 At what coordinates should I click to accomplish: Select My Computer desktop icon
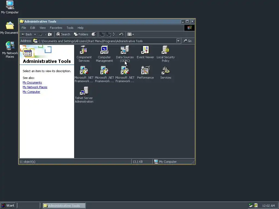pos(10,7)
